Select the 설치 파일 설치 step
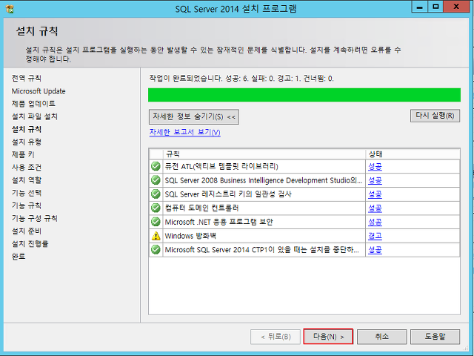This screenshot has width=474, height=356. (35, 116)
